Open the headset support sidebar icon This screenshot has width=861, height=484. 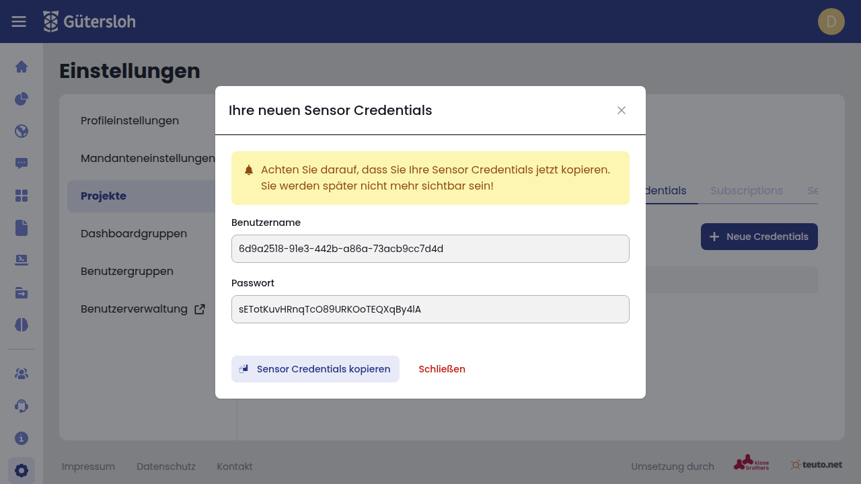[x=22, y=405]
